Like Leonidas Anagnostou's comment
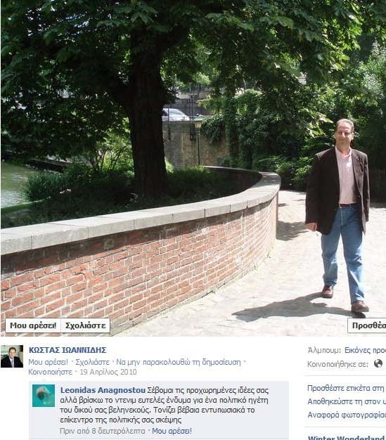Viewport: 386px width, 440px height. click(x=172, y=431)
